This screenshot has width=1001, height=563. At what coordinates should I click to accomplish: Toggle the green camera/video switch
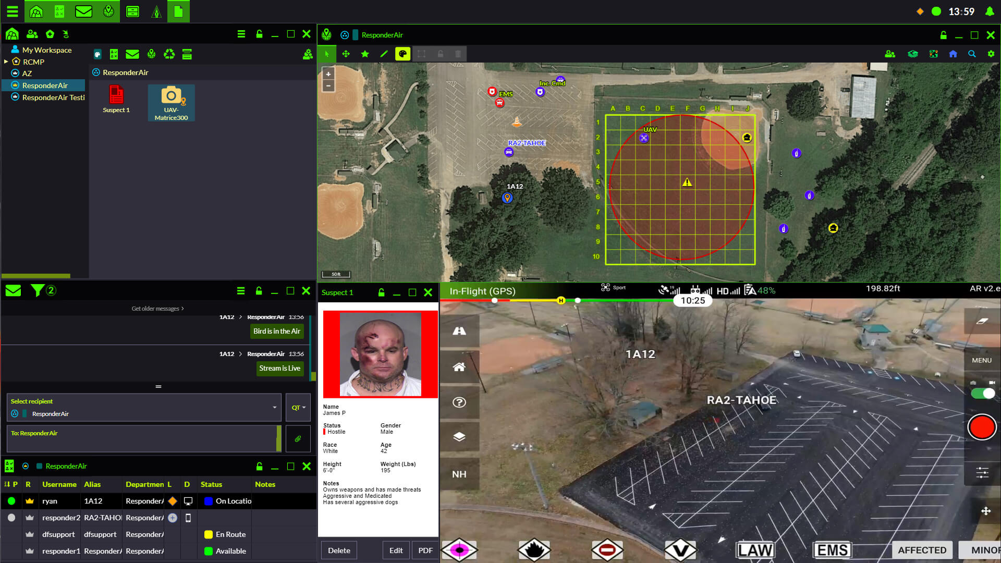[982, 394]
